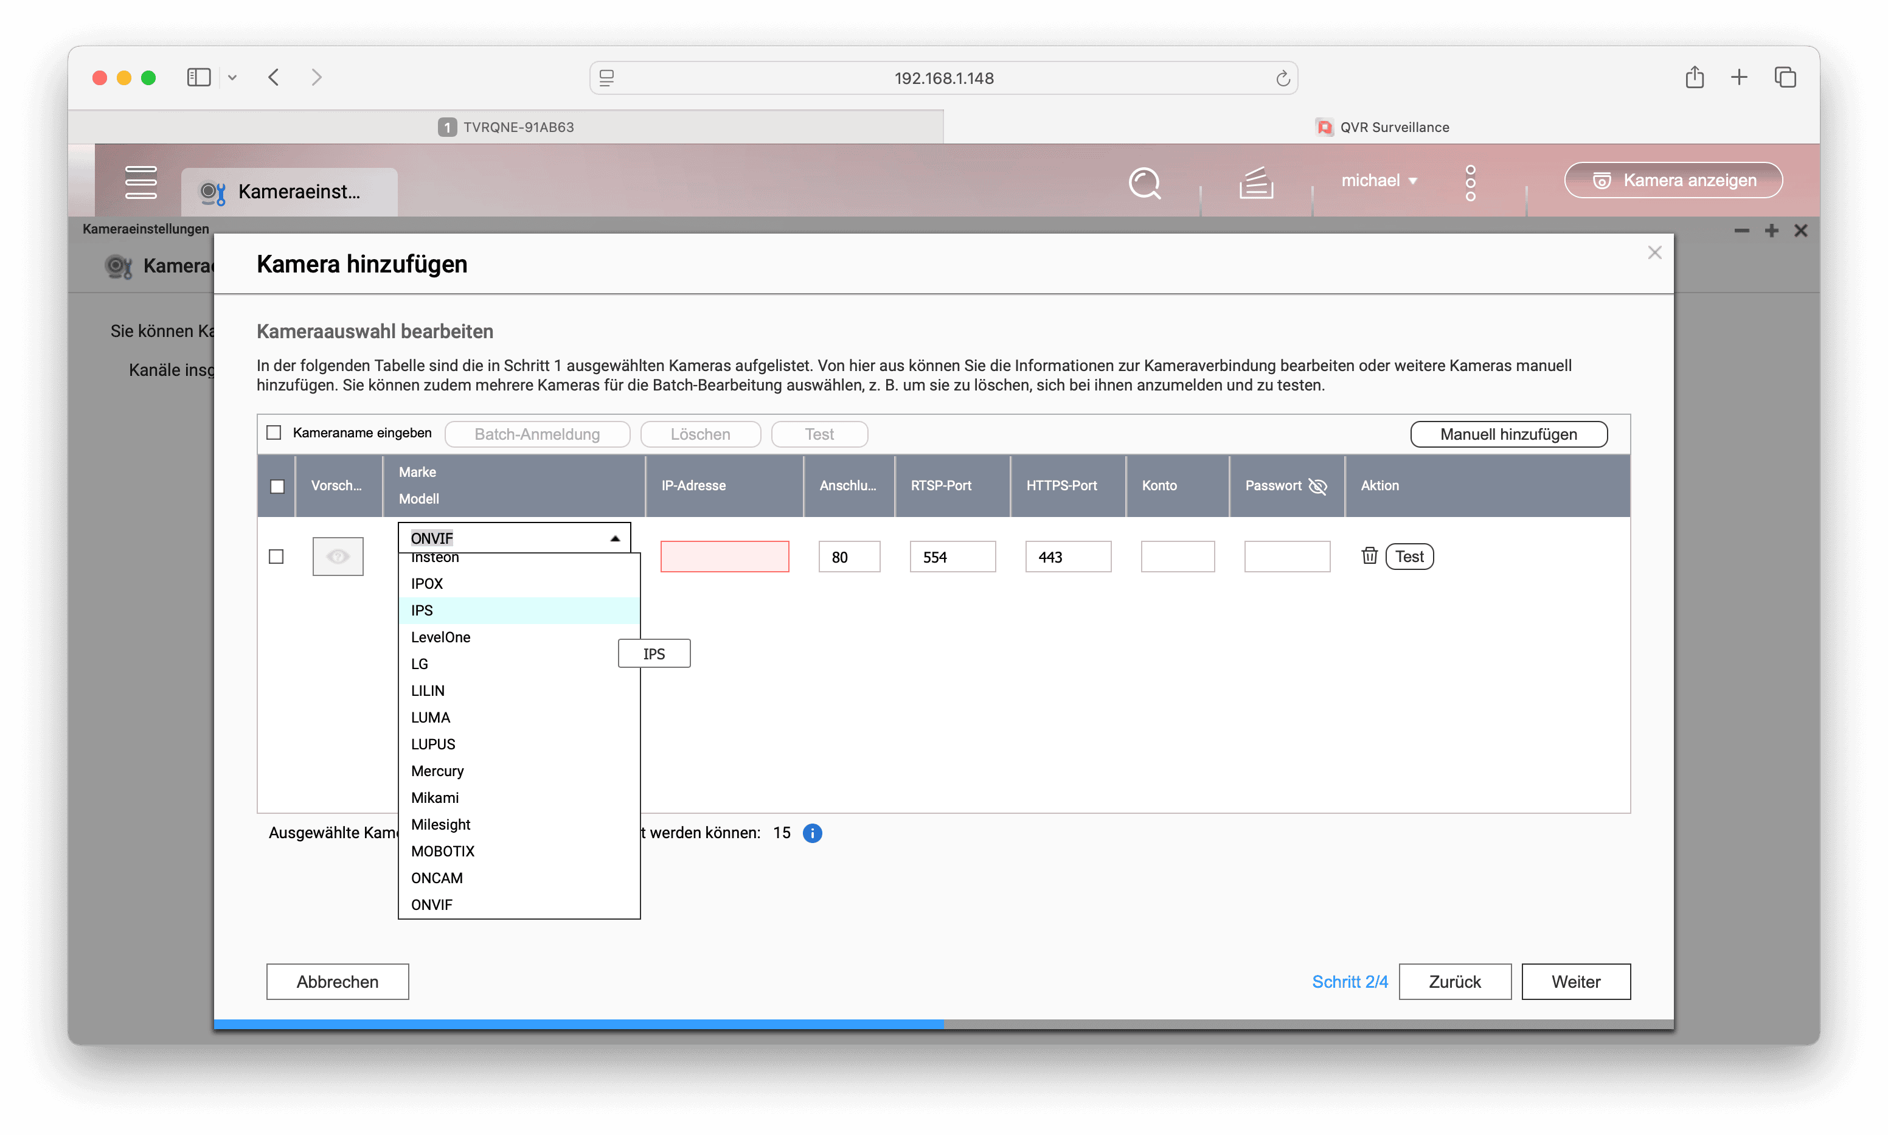Tick the select-all checkbox in table header
Viewport: 1888px width, 1135px height.
pos(277,487)
